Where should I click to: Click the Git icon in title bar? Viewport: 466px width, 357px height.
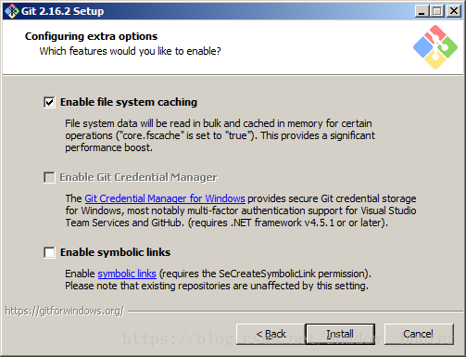click(12, 11)
